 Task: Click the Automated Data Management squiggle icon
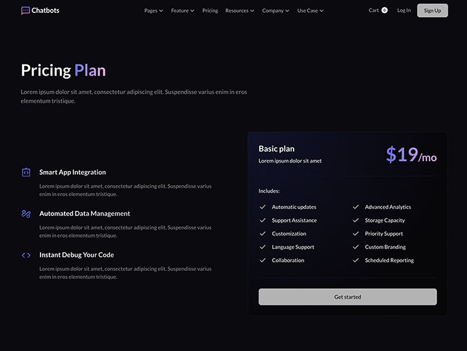point(26,214)
